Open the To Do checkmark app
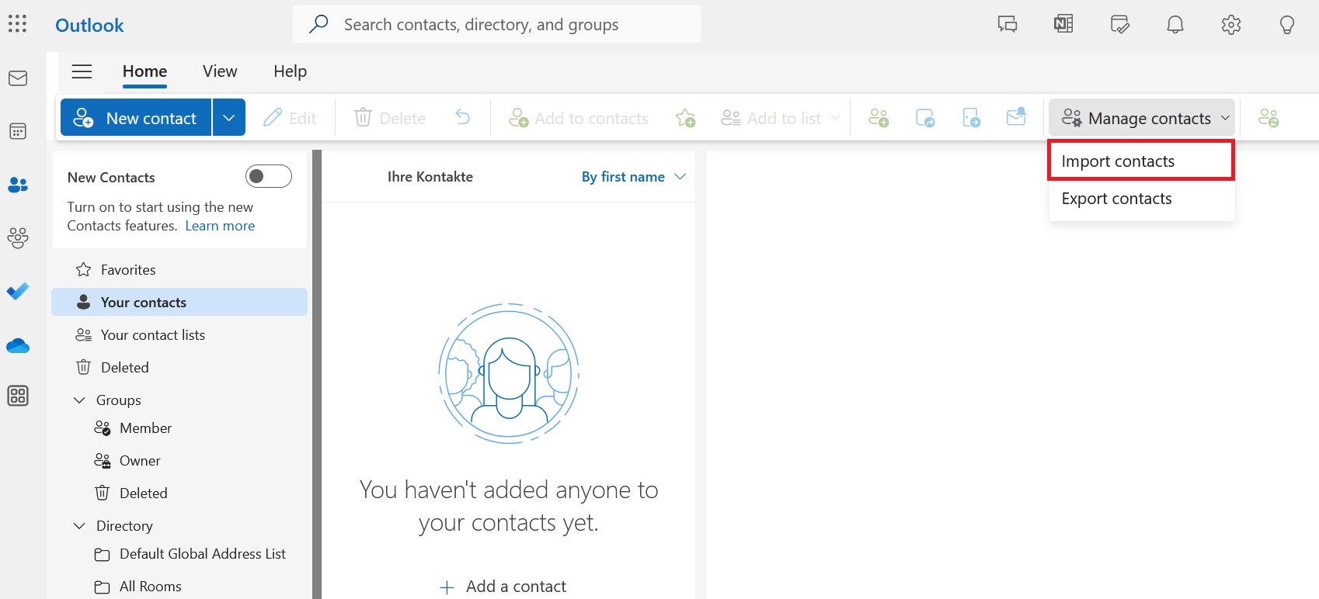Screen dimensions: 1319x599 coord(18,291)
